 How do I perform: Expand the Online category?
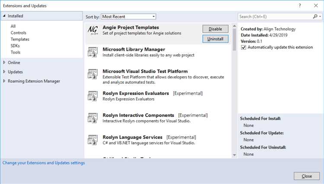coord(4,62)
